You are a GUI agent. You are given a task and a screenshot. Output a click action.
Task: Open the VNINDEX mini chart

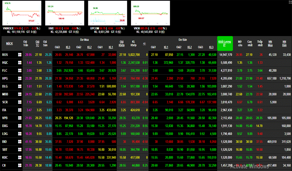pyautogui.click(x=22, y=13)
